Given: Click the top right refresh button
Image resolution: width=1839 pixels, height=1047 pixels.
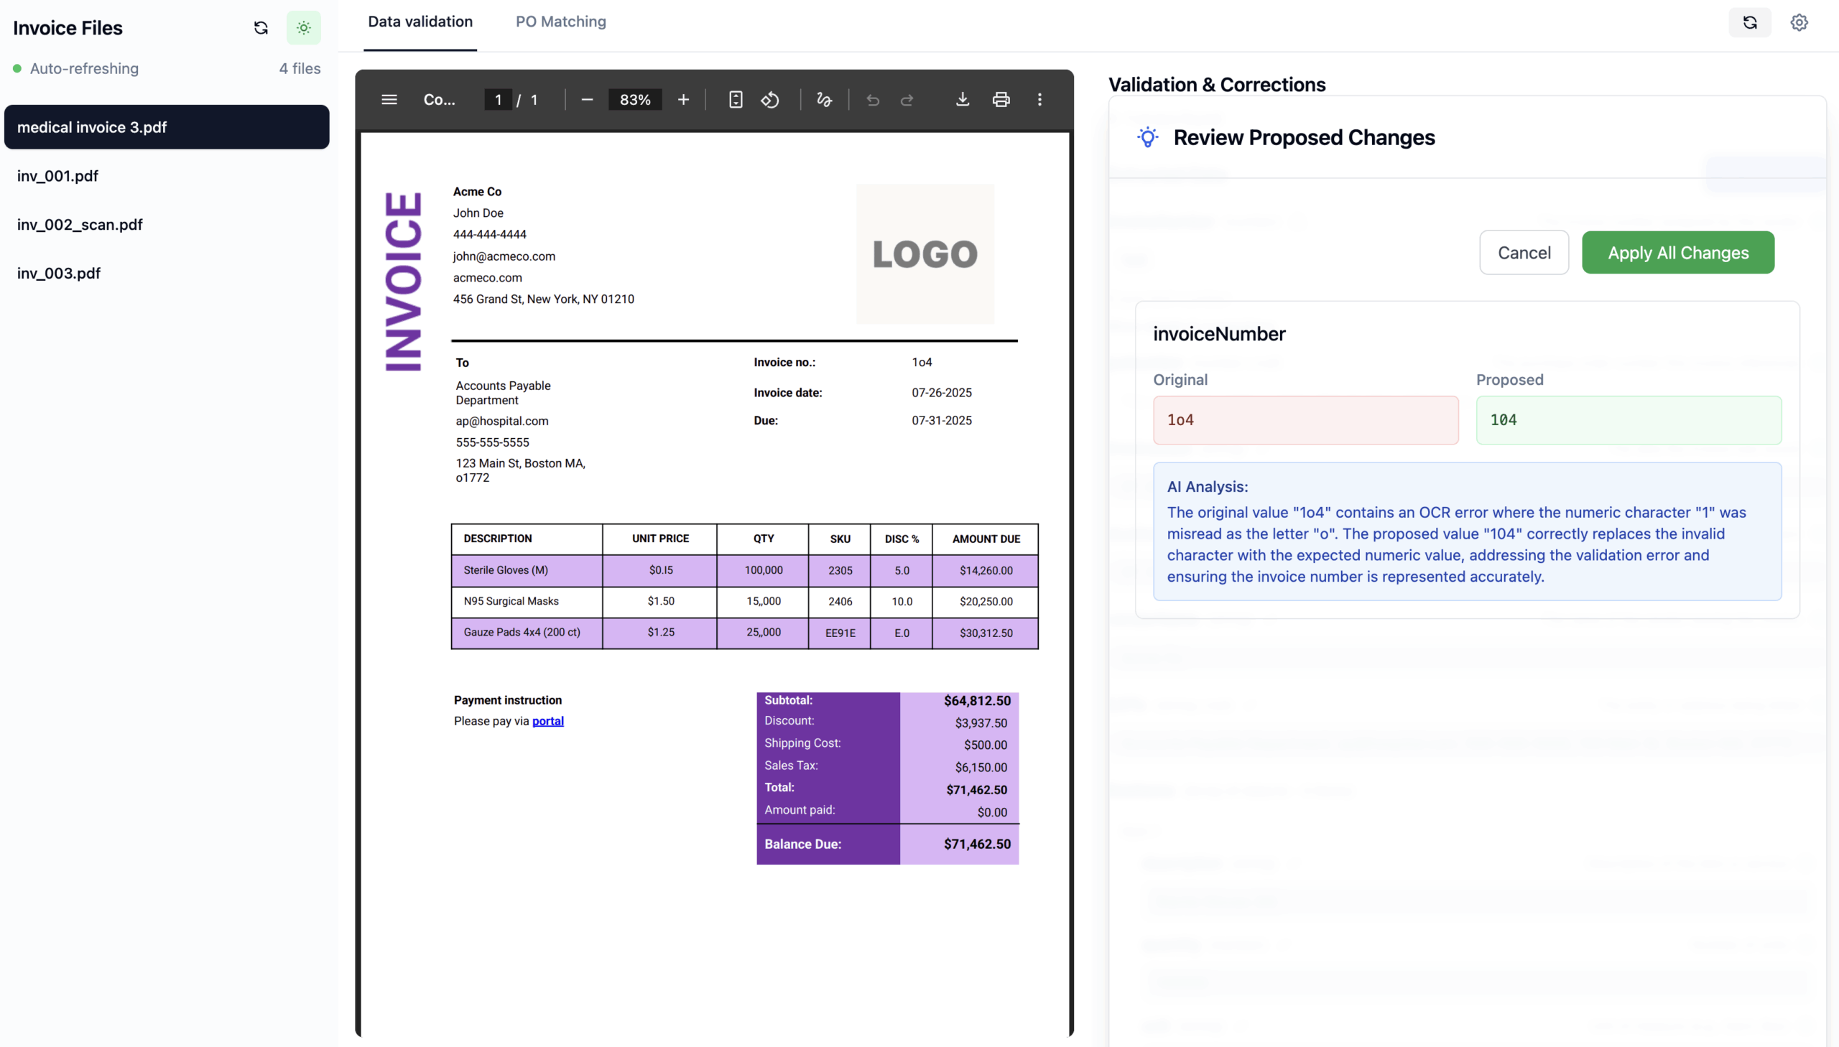Looking at the screenshot, I should point(1749,22).
